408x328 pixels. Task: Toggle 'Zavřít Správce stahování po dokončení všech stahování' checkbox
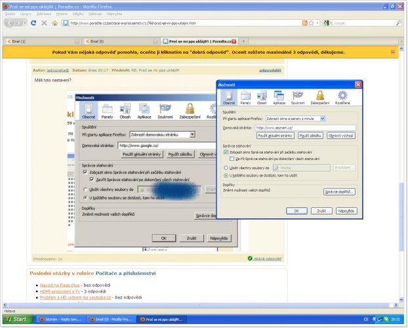(232, 159)
